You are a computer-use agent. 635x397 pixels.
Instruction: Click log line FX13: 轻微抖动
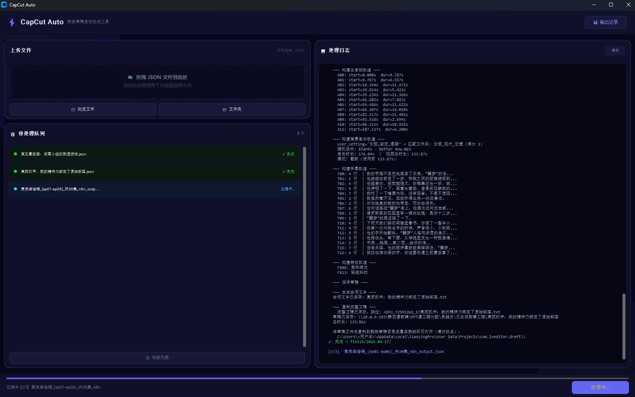(352, 273)
